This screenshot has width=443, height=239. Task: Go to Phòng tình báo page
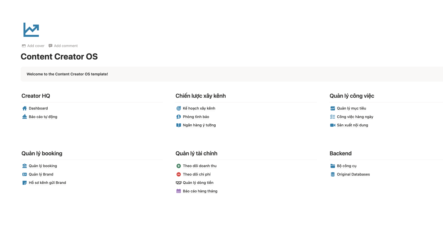pyautogui.click(x=196, y=117)
